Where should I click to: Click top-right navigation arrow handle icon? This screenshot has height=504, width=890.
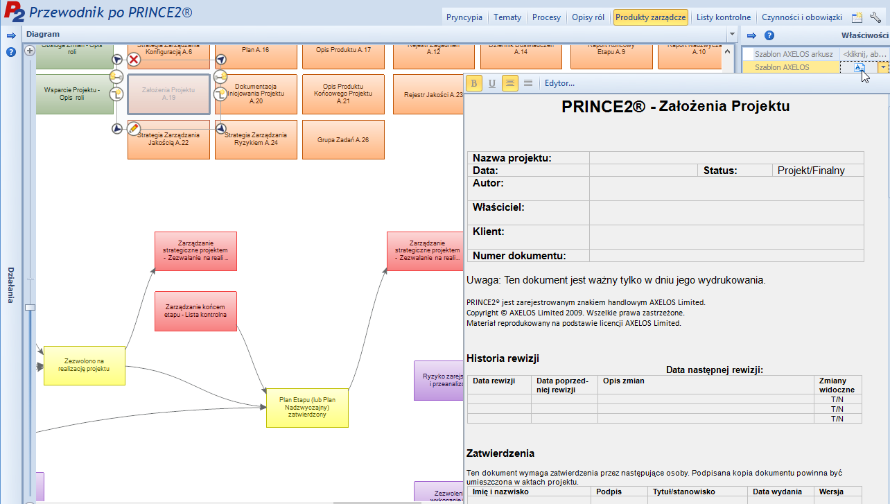220,60
